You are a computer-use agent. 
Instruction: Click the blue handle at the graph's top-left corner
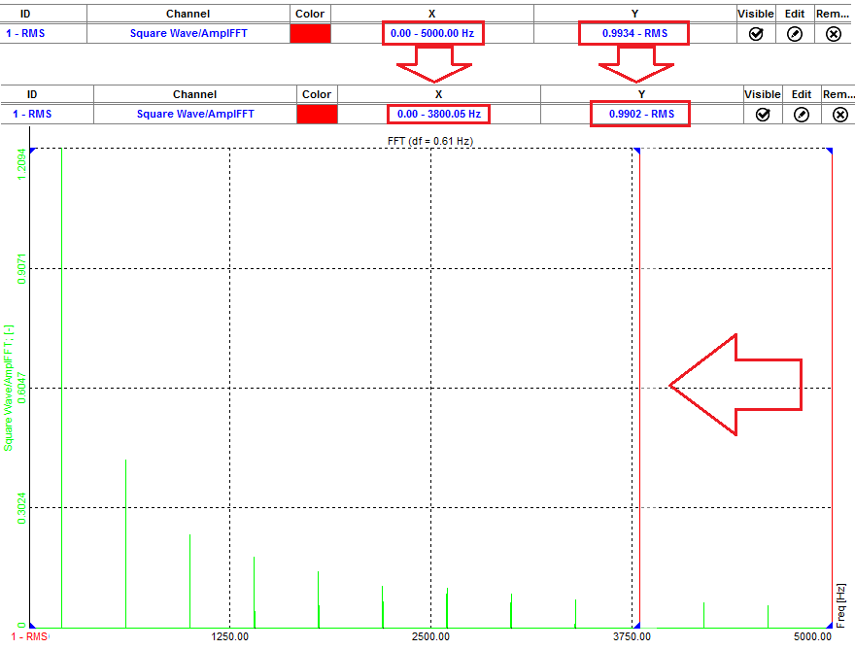[x=33, y=151]
